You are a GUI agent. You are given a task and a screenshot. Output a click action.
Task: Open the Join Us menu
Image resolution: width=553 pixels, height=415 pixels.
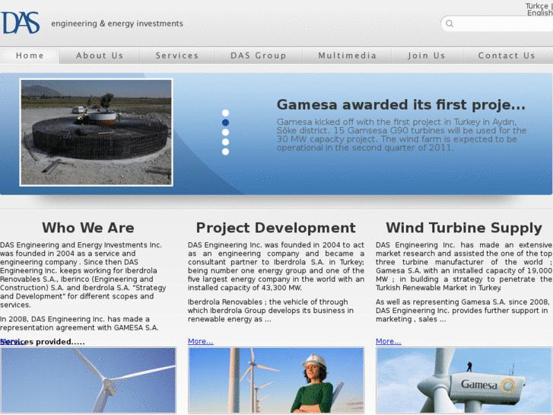427,56
